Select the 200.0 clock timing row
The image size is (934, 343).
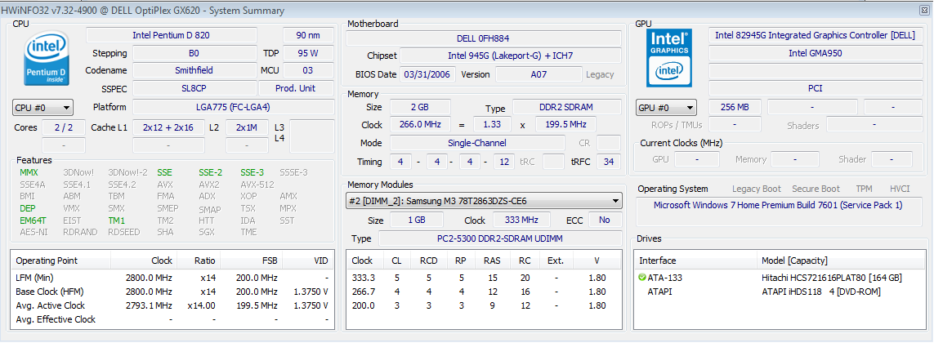485,305
